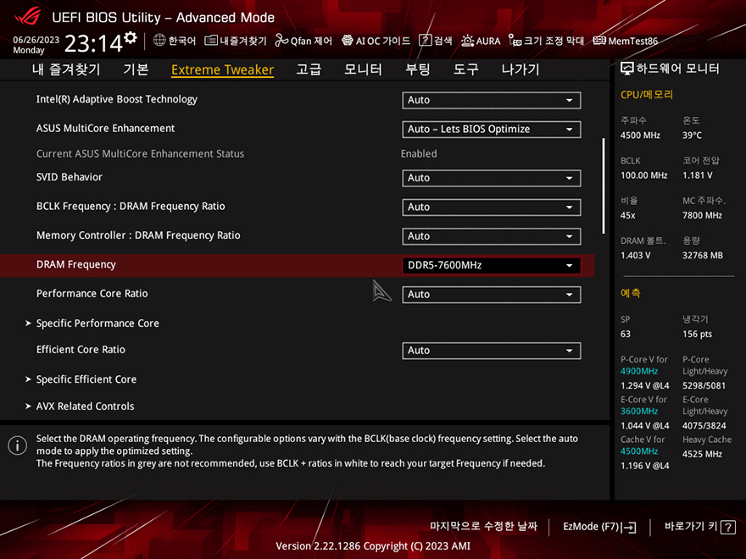Screen dimensions: 746x559
Task: Click hotkeys question mark box icon
Action: click(728, 527)
